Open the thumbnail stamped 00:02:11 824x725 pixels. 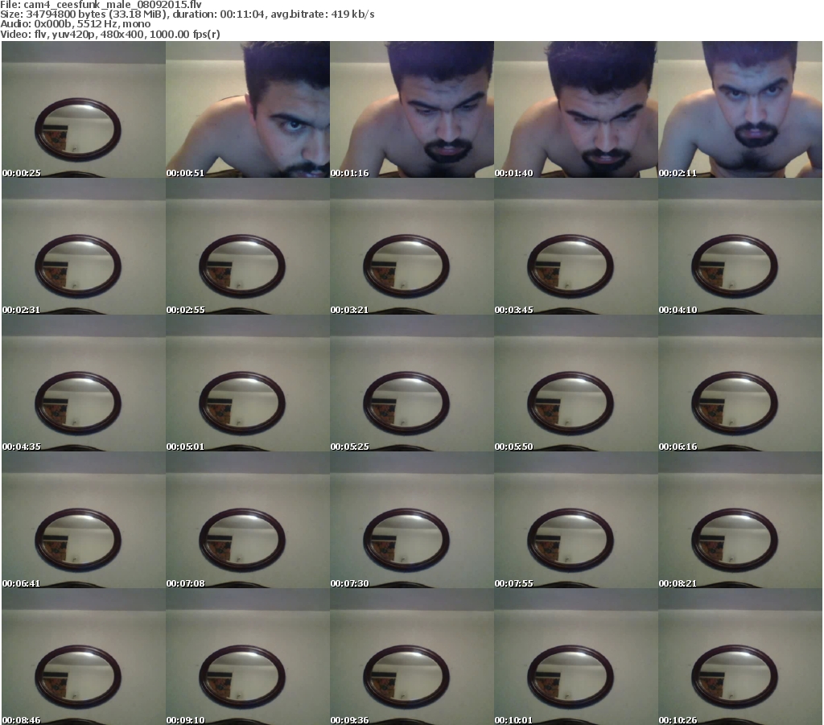point(740,109)
